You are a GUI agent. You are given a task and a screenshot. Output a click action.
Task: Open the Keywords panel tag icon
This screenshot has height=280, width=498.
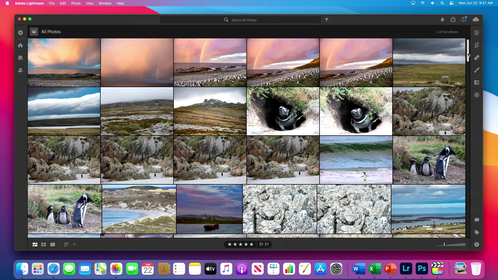point(477,233)
